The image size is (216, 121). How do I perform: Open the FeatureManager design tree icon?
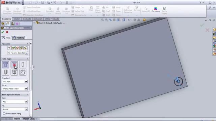pyautogui.click(x=3, y=24)
